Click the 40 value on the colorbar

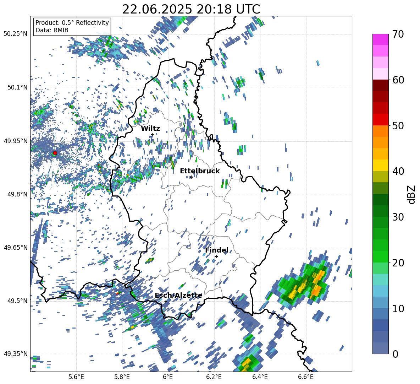[x=398, y=171]
